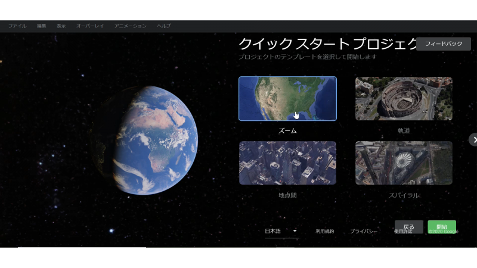Open the 使用許諾 license link
Screen dimensions: 477x268
click(x=402, y=232)
